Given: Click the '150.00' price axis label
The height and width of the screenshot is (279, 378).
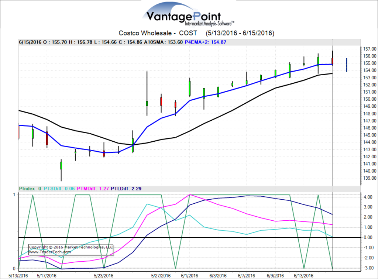Looking at the screenshot, I should (370, 99).
